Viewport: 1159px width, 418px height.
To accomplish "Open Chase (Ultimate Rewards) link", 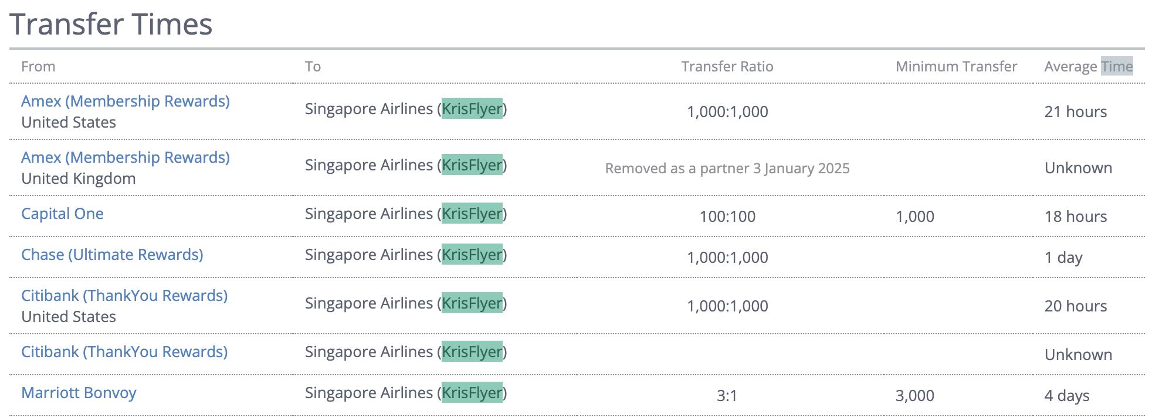I will point(112,255).
